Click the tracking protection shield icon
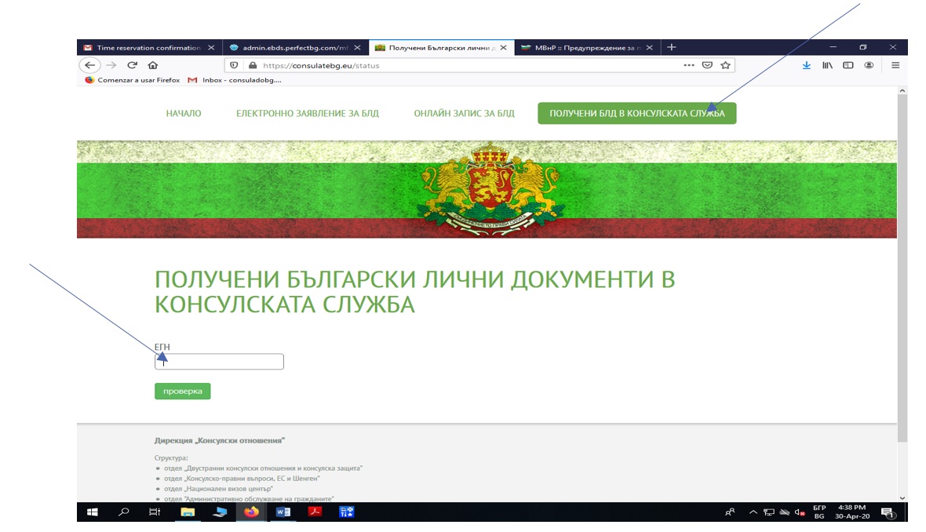 (235, 66)
